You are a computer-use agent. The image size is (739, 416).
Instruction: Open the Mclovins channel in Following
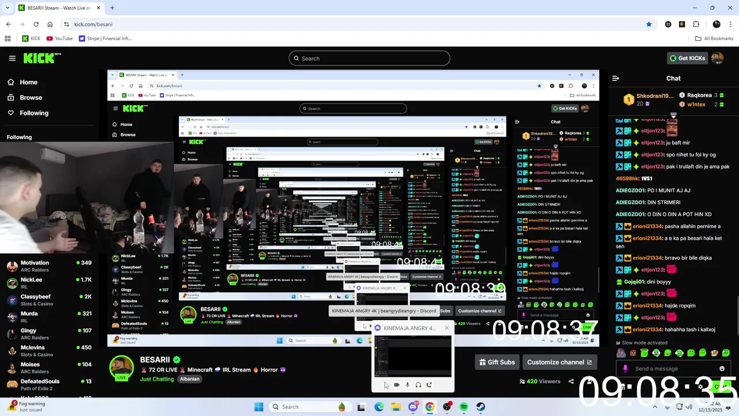(49, 351)
